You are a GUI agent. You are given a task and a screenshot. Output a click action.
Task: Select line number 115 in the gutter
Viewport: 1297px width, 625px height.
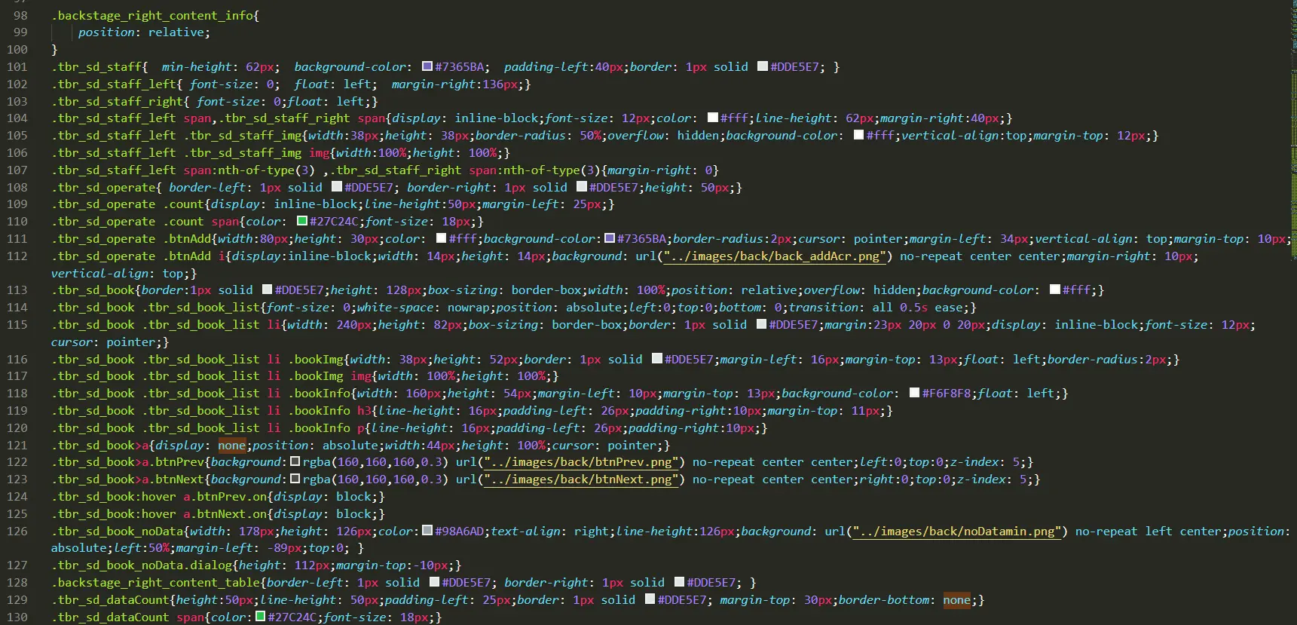pos(17,324)
